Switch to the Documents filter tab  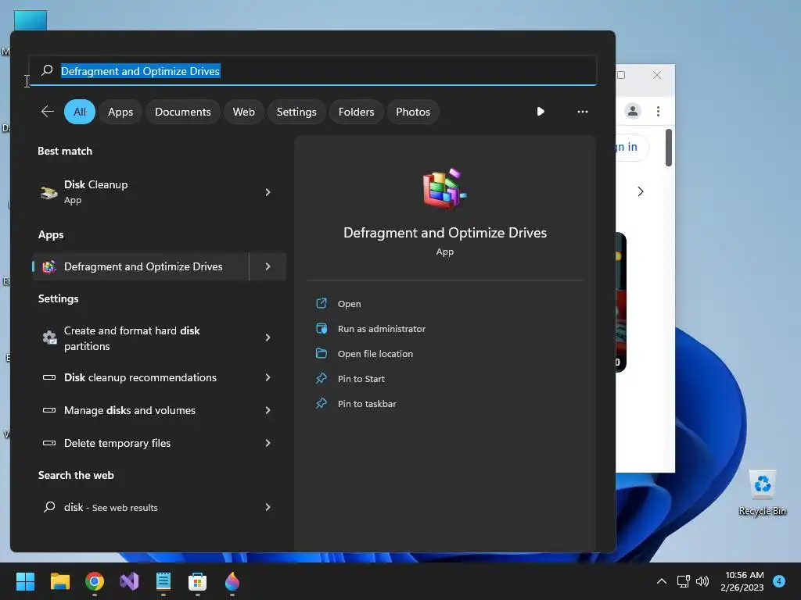click(183, 112)
